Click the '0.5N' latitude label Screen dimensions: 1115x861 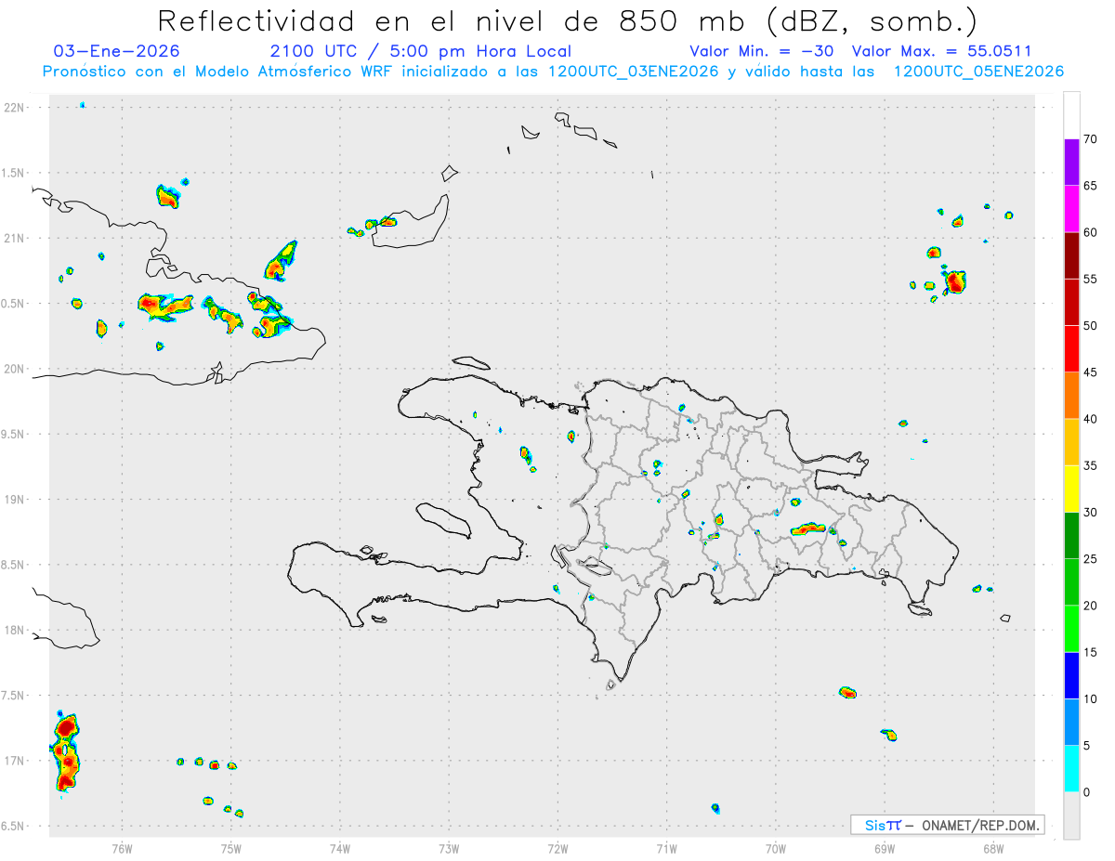(x=14, y=304)
